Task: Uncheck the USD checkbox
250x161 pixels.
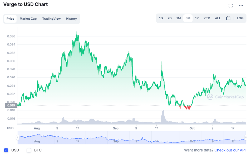Action: [6, 150]
